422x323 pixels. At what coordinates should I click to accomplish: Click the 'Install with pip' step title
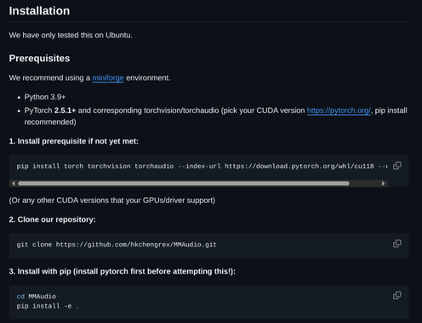point(123,271)
